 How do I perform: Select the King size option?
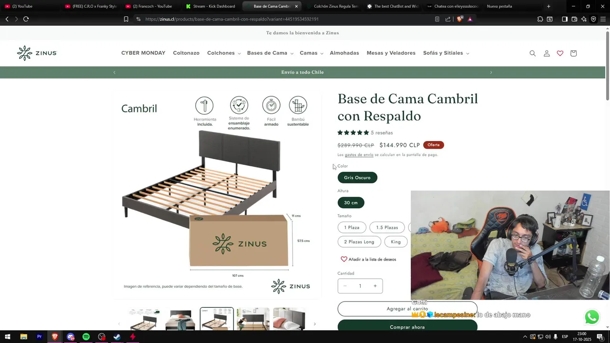tap(396, 242)
